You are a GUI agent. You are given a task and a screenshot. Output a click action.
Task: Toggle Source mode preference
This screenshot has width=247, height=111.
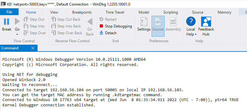(x=158, y=26)
